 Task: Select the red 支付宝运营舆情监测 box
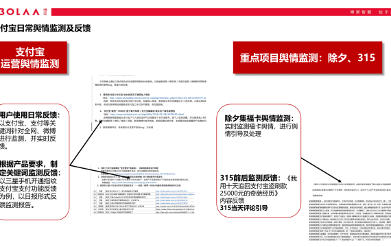[x=34, y=58]
